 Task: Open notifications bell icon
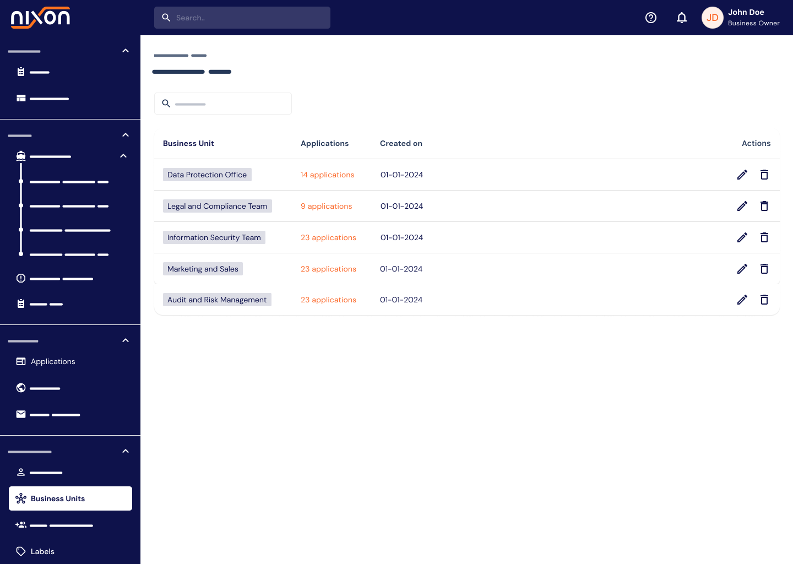[x=682, y=18]
